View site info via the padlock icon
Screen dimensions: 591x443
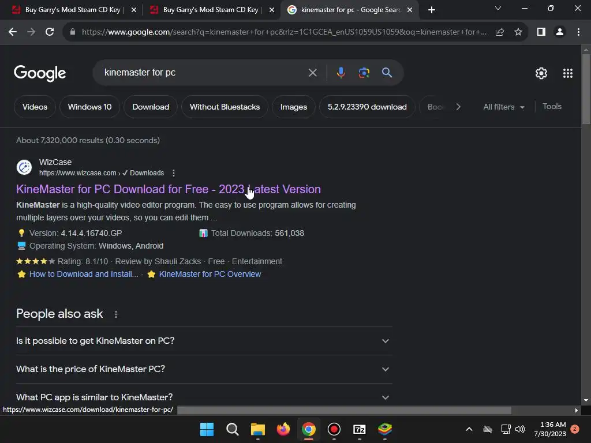pyautogui.click(x=73, y=32)
